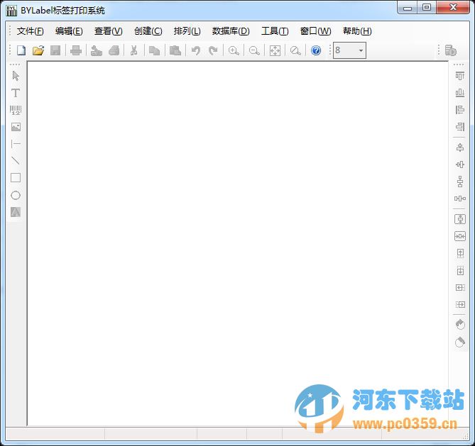Click the align bottom edges icon
The height and width of the screenshot is (446, 475).
[x=460, y=93]
